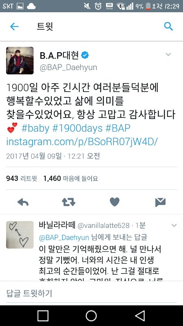Screen dimensions: 183x326
Task: Retweet using the retweet icon
Action: [68, 202]
